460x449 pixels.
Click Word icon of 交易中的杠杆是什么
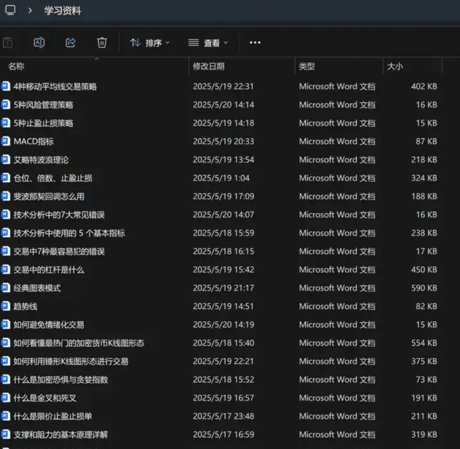point(5,270)
